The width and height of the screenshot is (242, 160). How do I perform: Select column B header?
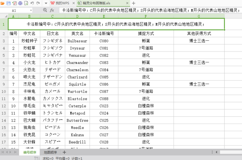[x=29, y=16]
